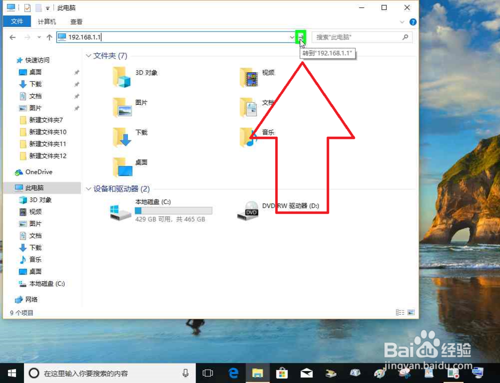Open 新建文件夹11 in sidebar
500x383 pixels.
click(x=48, y=144)
